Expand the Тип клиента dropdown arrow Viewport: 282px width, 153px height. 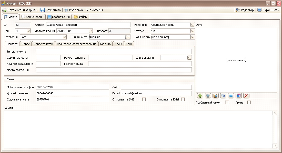pos(128,37)
